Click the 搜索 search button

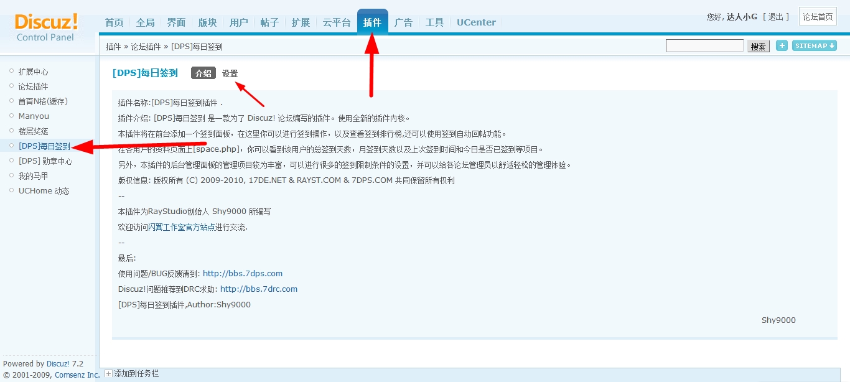click(758, 46)
